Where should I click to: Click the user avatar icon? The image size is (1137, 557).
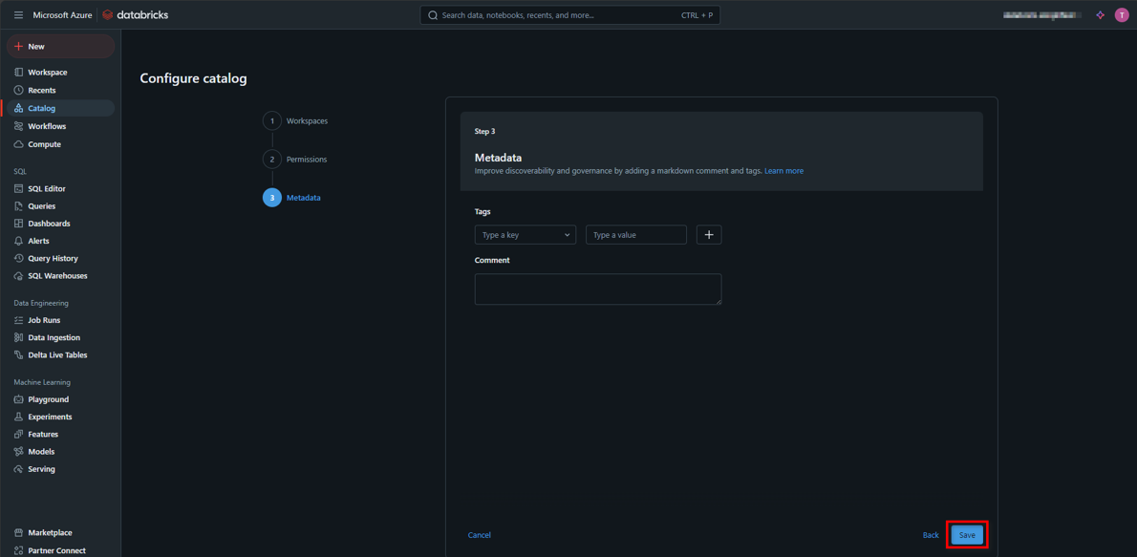tap(1122, 15)
